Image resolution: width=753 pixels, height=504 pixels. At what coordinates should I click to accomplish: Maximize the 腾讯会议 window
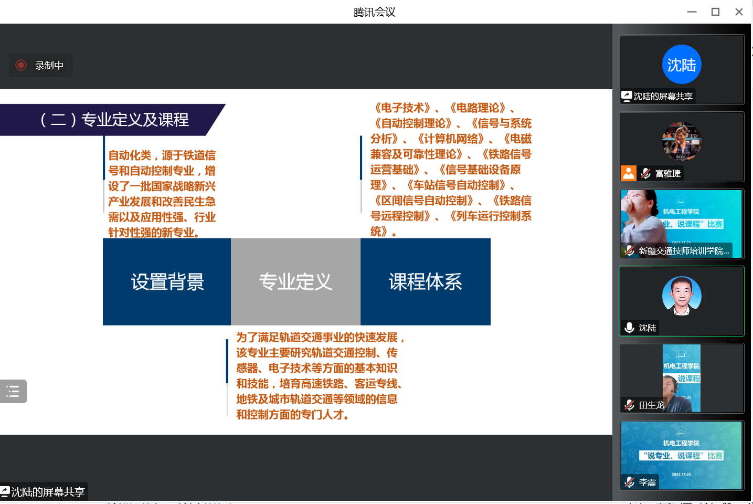click(x=715, y=12)
